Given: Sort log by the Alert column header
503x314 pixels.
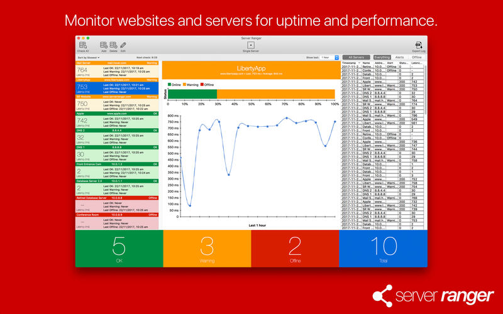Looking at the screenshot, I should (x=392, y=63).
